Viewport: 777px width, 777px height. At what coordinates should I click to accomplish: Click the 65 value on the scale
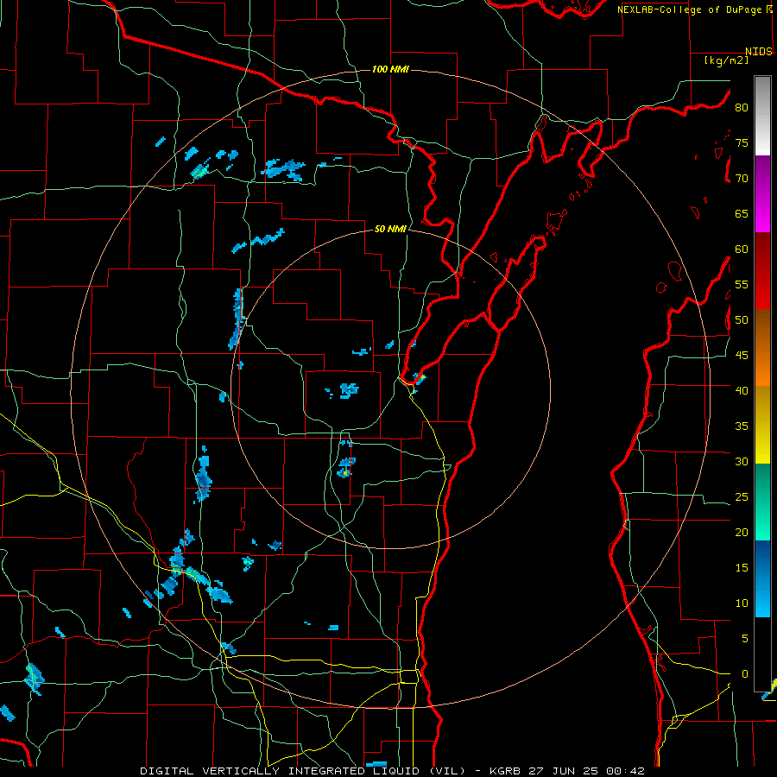point(742,213)
